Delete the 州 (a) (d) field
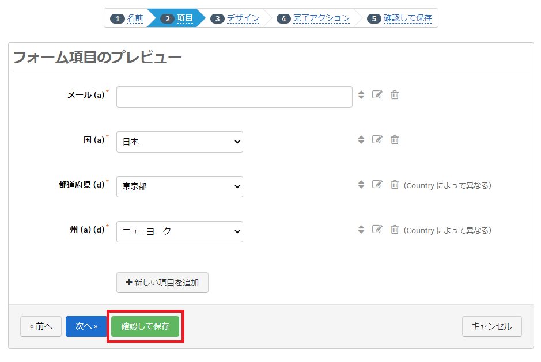Screen dimensions: 541x362 395,229
